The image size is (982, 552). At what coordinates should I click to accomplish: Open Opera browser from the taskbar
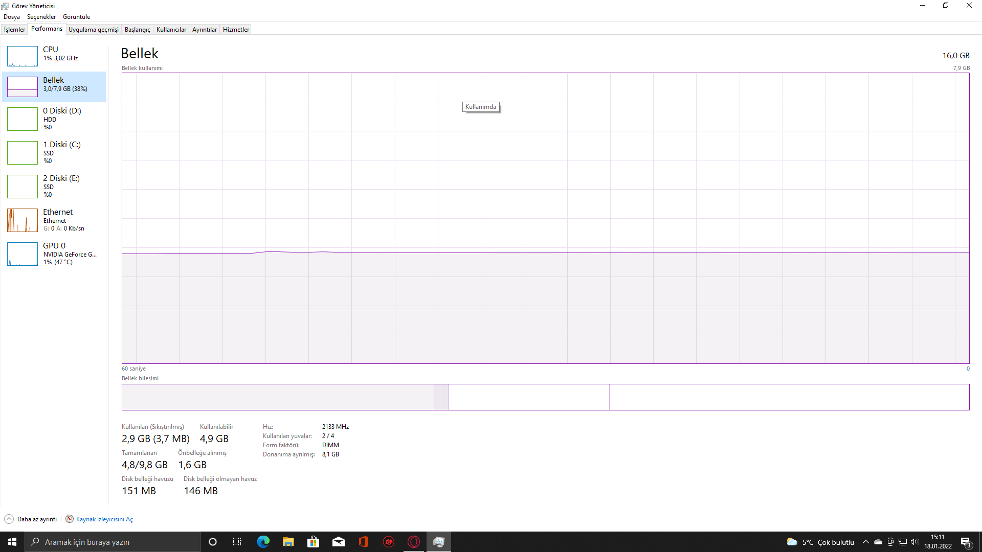click(x=414, y=542)
